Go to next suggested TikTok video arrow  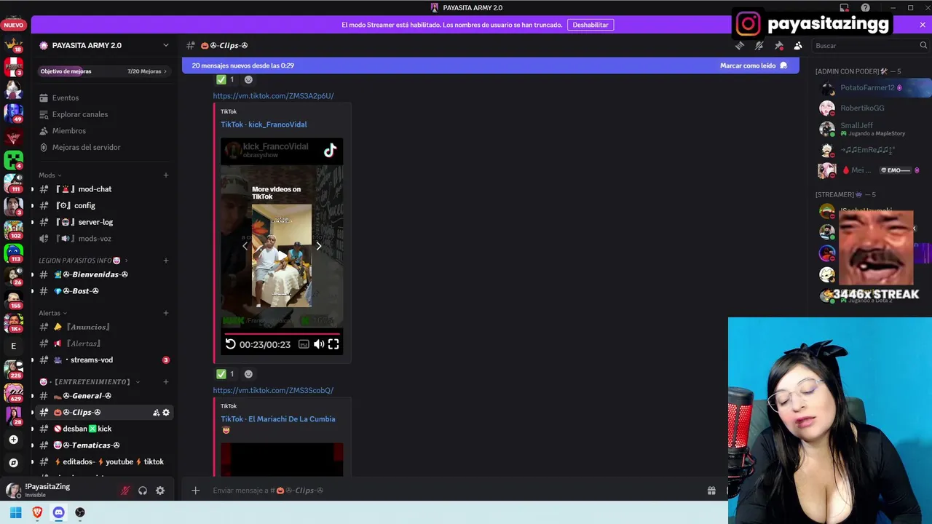pyautogui.click(x=318, y=246)
